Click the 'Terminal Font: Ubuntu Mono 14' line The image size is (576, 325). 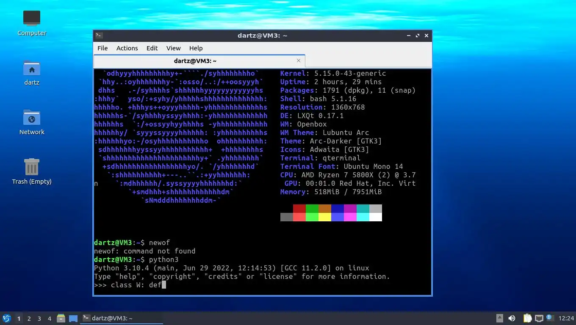[x=341, y=166]
